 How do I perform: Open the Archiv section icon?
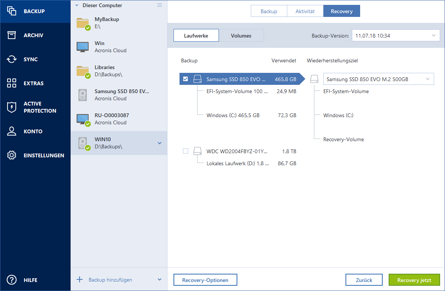(x=12, y=35)
